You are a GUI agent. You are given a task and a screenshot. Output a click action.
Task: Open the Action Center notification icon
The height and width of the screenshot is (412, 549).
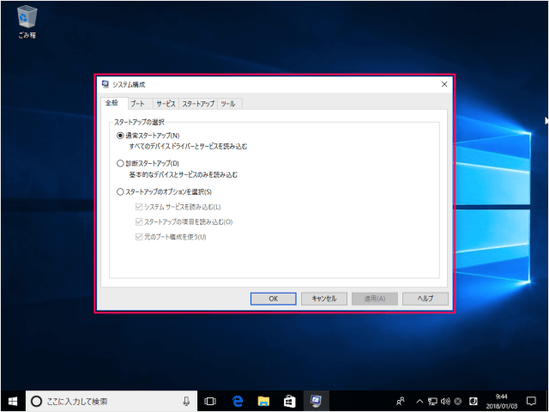click(x=531, y=401)
